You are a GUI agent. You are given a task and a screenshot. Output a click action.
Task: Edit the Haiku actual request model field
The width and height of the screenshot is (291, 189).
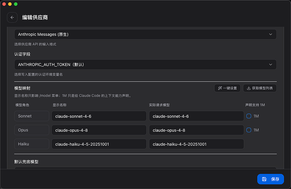click(197, 144)
